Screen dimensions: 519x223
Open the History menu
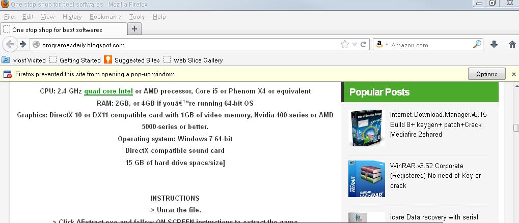(x=72, y=16)
